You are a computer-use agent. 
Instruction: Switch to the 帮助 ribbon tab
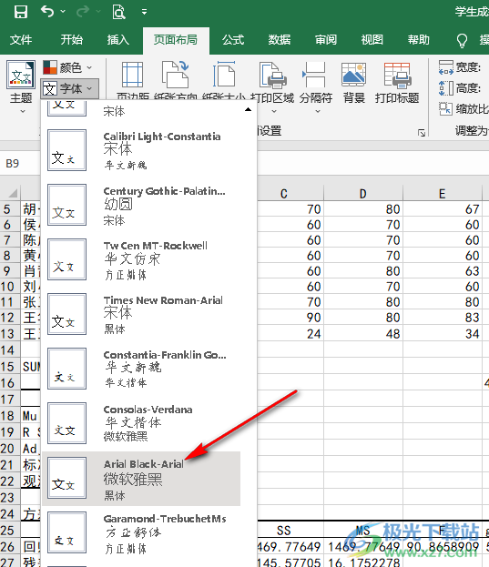(419, 39)
